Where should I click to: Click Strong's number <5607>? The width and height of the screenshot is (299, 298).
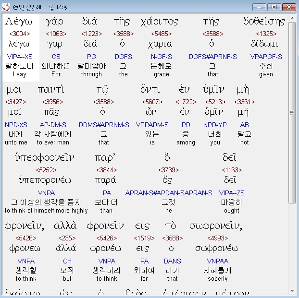click(x=152, y=102)
